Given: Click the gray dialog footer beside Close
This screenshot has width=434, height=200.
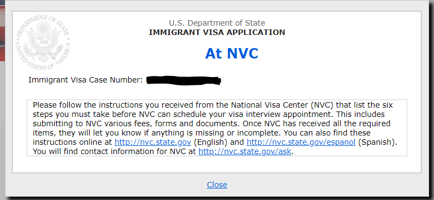Looking at the screenshot, I should (318, 185).
